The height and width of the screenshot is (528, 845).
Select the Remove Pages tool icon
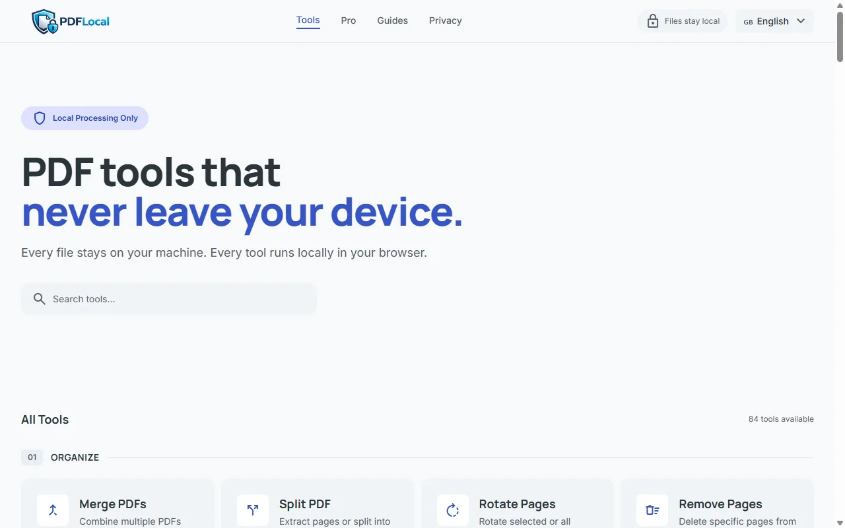652,510
